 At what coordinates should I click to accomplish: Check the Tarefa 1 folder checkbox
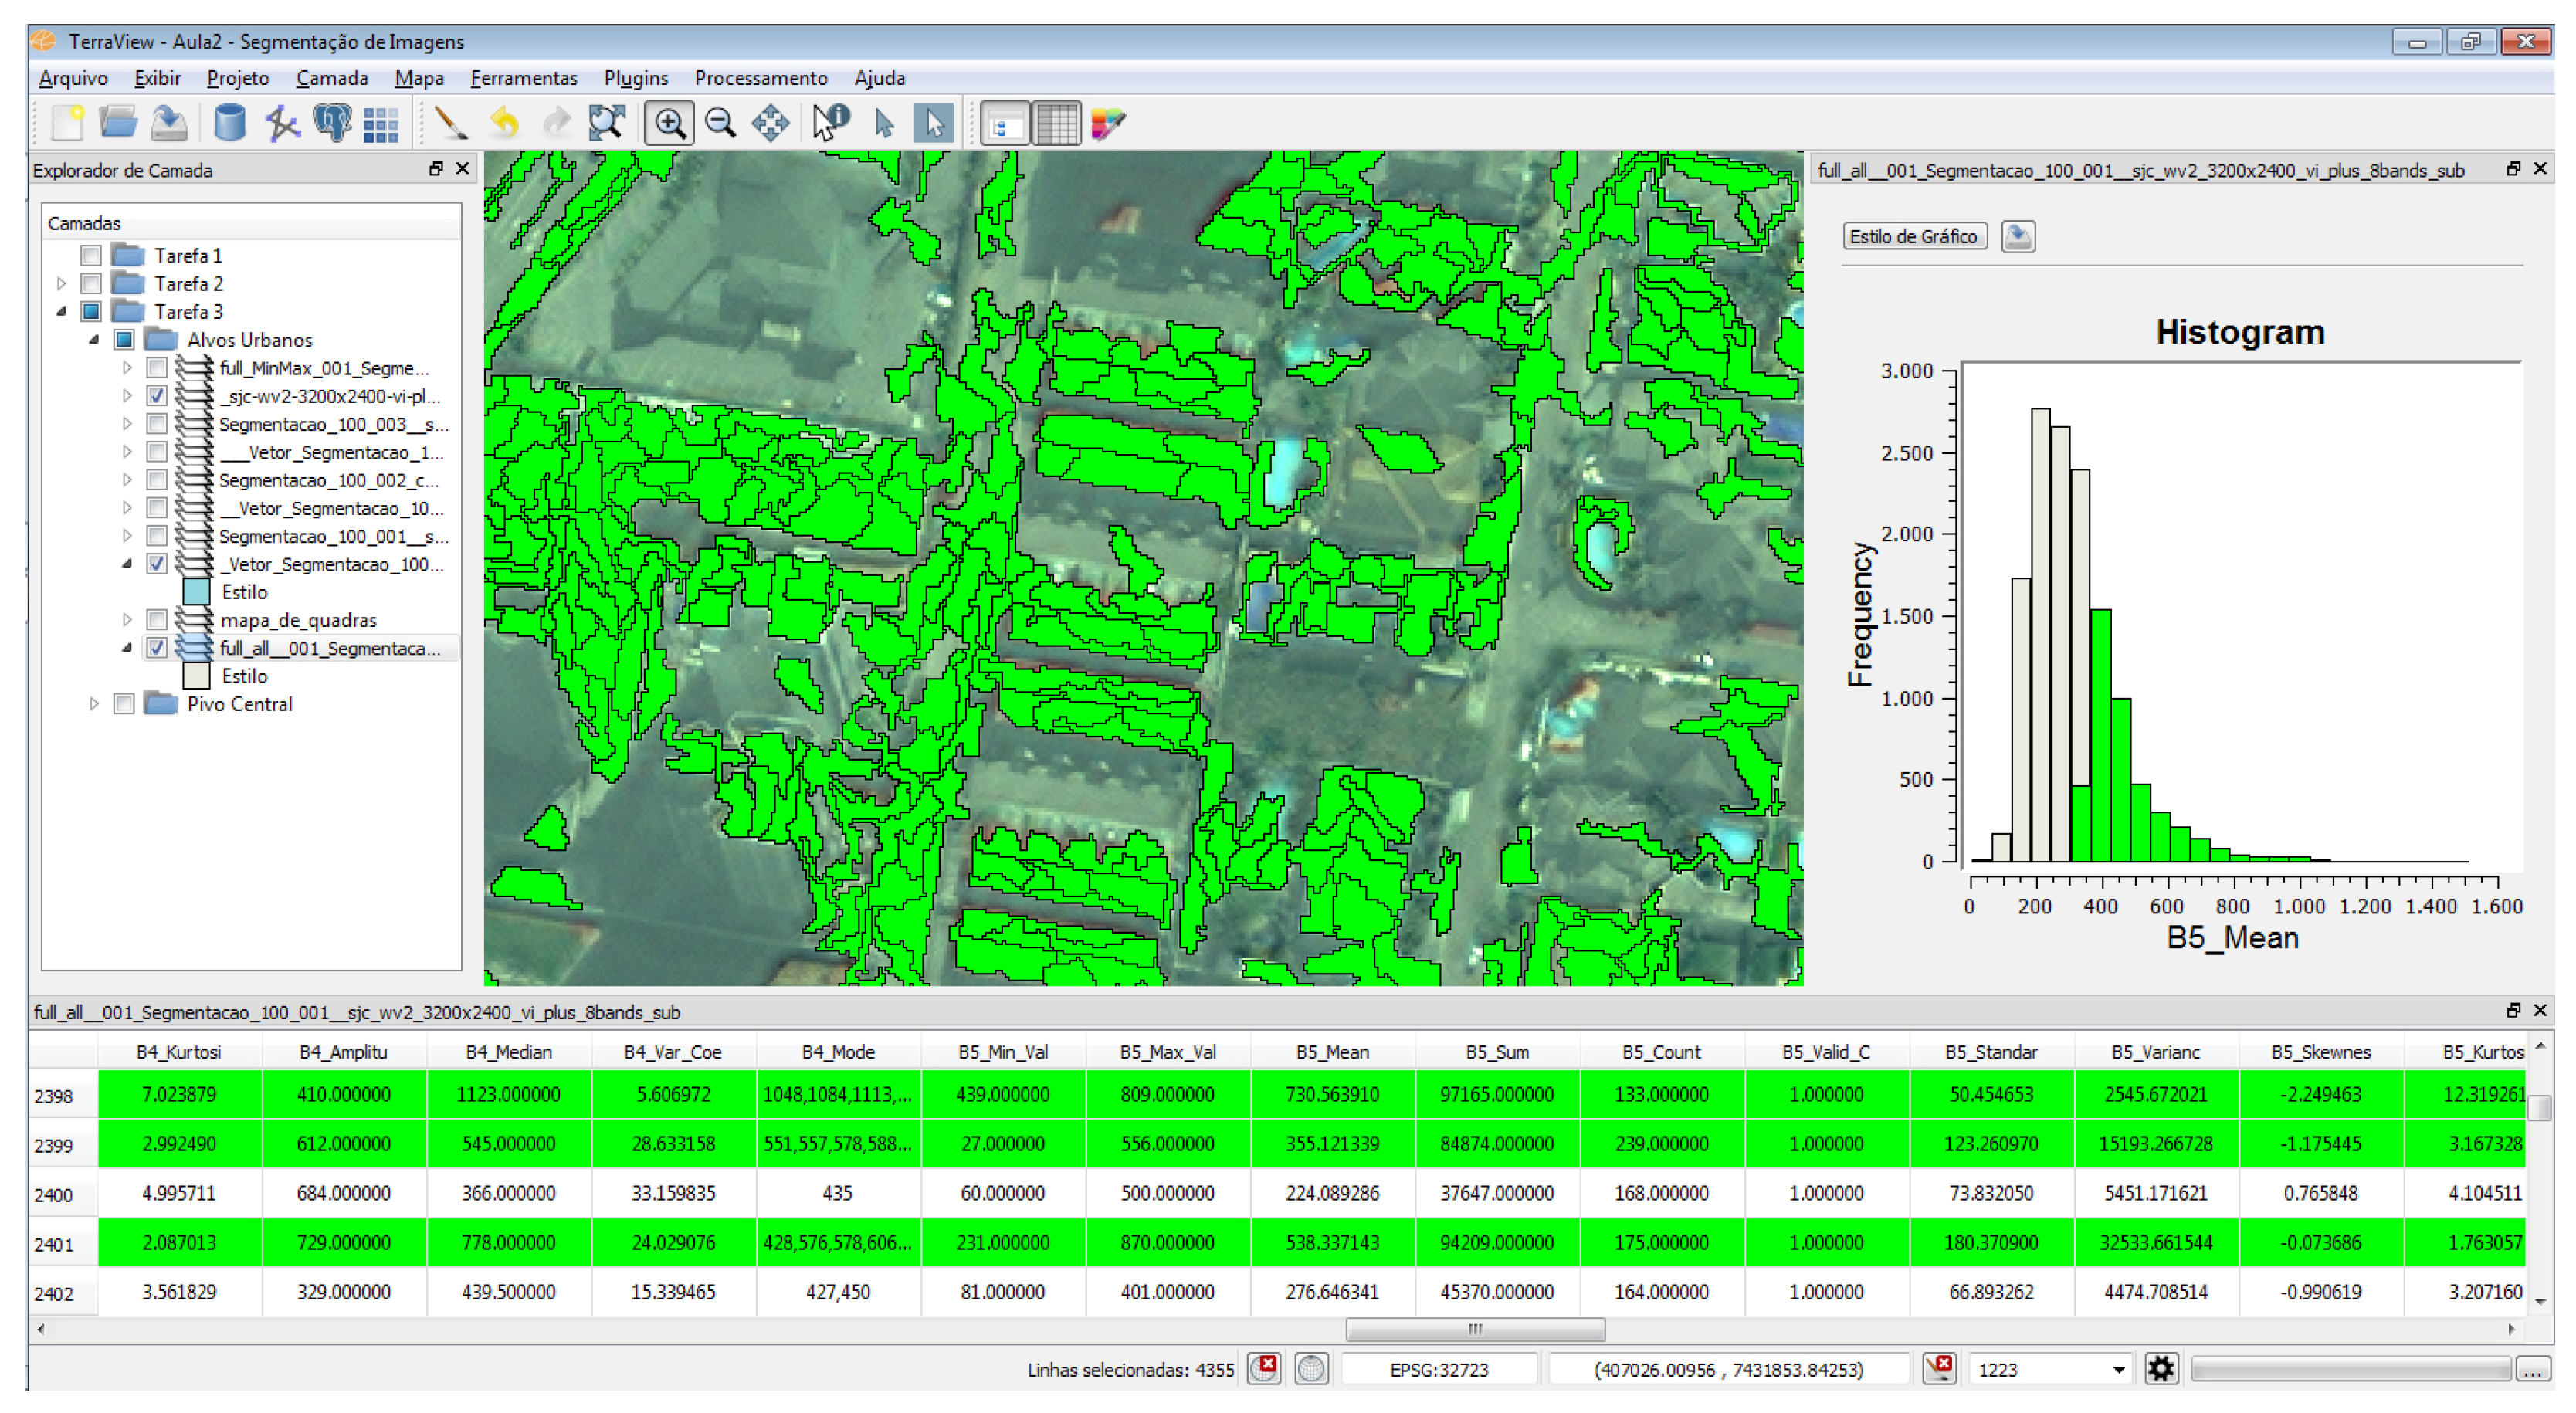(91, 256)
